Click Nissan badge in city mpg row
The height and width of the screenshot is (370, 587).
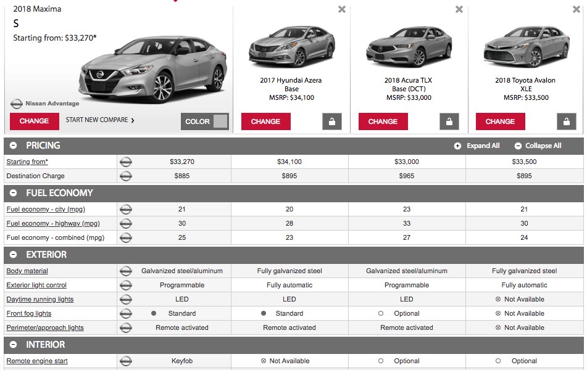[x=126, y=209]
